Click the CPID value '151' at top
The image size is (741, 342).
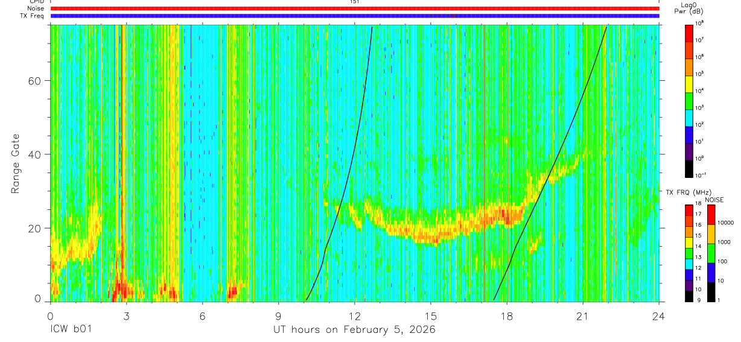[x=355, y=2]
